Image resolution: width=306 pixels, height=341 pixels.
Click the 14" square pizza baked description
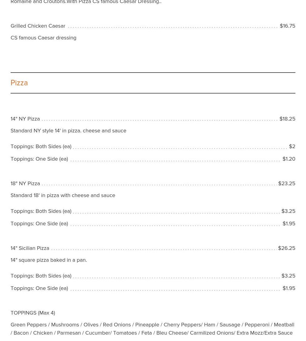click(x=48, y=260)
